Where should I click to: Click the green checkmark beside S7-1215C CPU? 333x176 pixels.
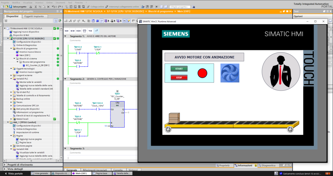(x=55, y=38)
